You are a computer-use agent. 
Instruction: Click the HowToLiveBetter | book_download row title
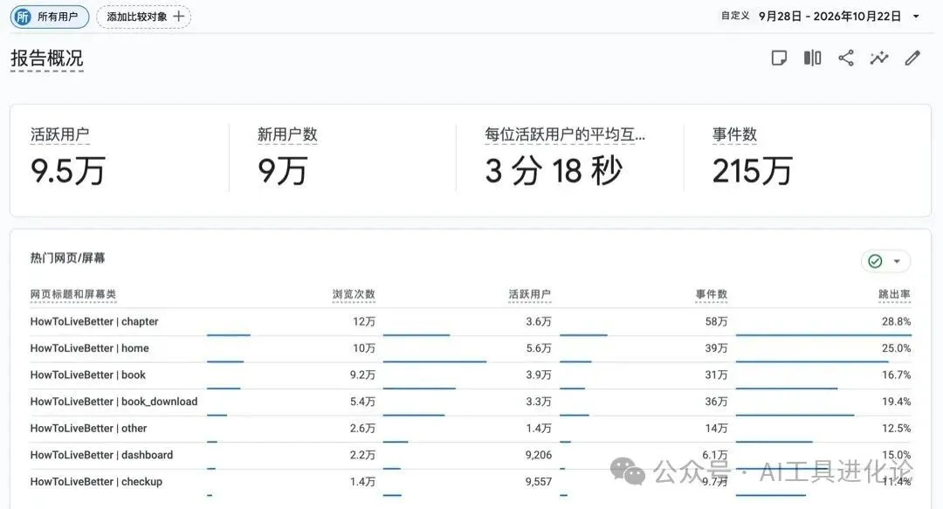click(x=114, y=402)
